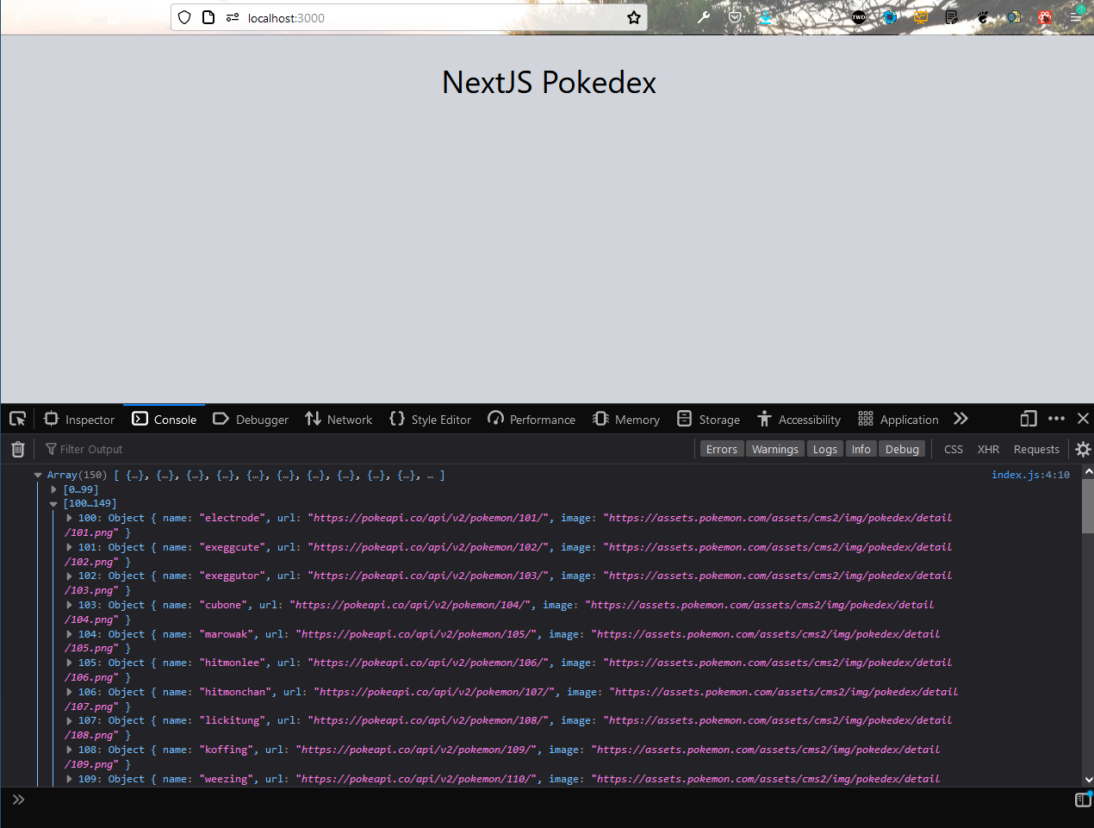The height and width of the screenshot is (828, 1094).
Task: Open the red bug extension icon
Action: (x=1045, y=17)
